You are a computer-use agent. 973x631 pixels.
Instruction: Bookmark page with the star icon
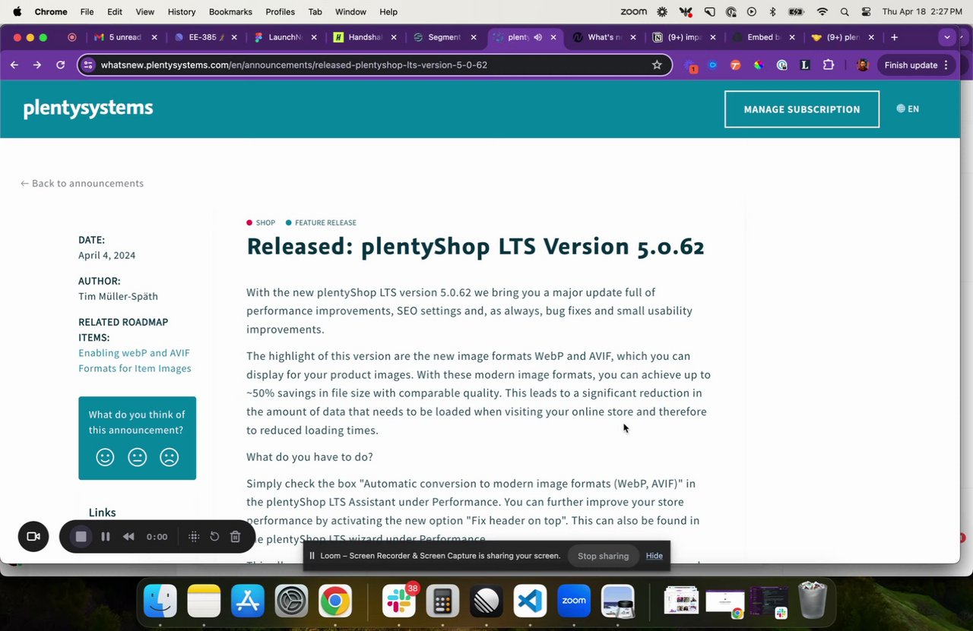coord(657,65)
